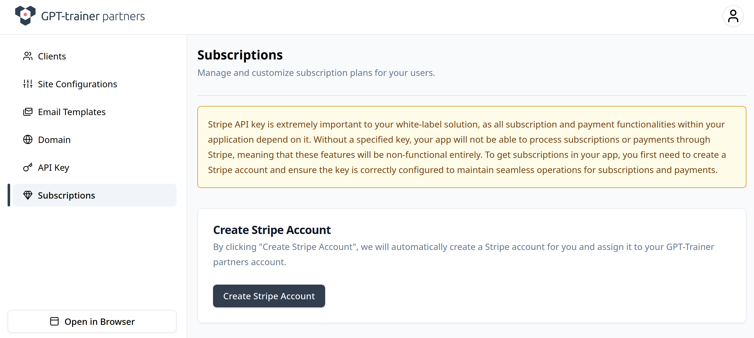Click the Create Stripe Account card heading

(x=272, y=230)
